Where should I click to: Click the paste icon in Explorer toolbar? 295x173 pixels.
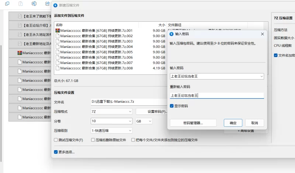pyautogui.click(x=21, y=4)
